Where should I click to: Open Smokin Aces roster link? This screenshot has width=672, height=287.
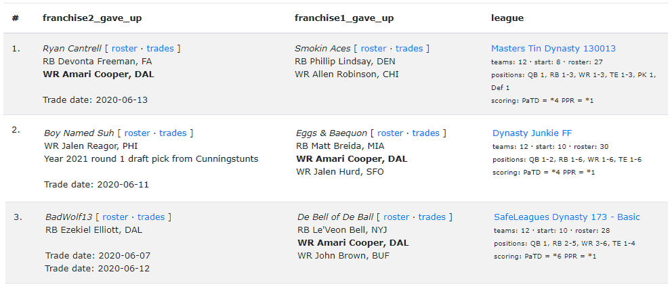(374, 49)
